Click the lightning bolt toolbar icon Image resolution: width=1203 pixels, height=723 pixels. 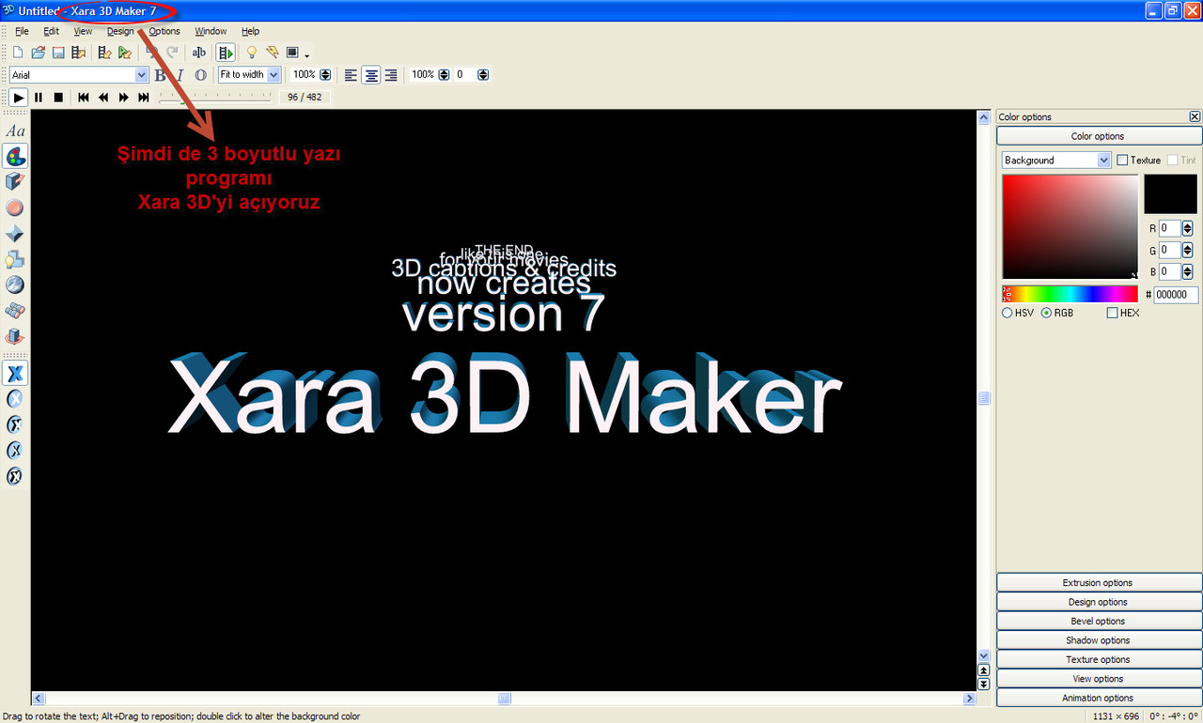pyautogui.click(x=272, y=53)
